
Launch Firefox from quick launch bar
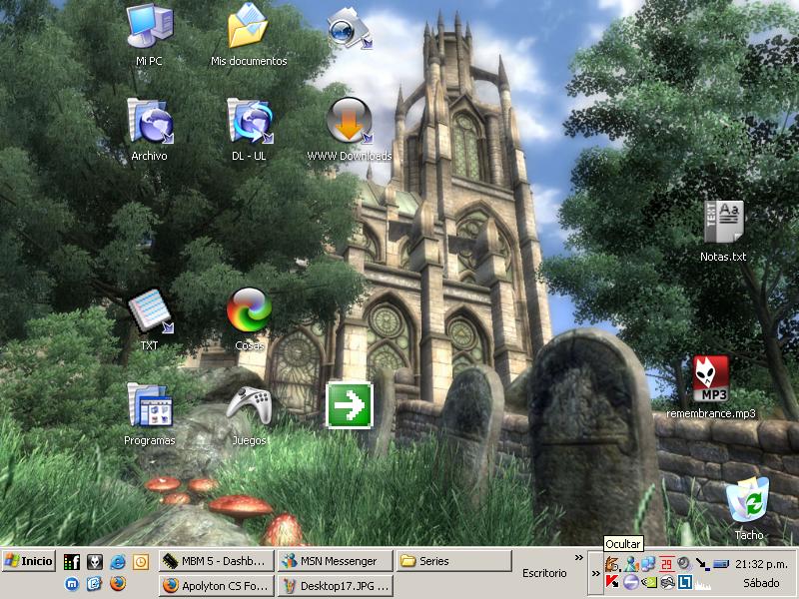[x=118, y=584]
